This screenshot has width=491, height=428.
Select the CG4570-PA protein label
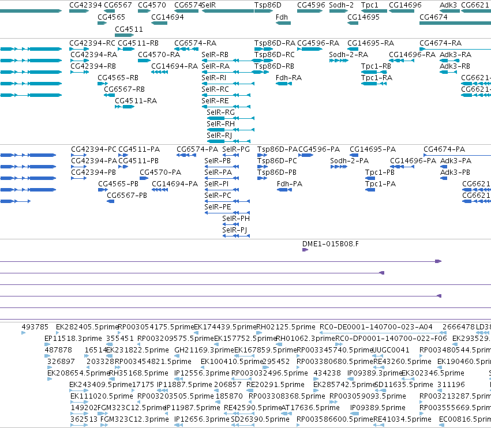tap(160, 172)
